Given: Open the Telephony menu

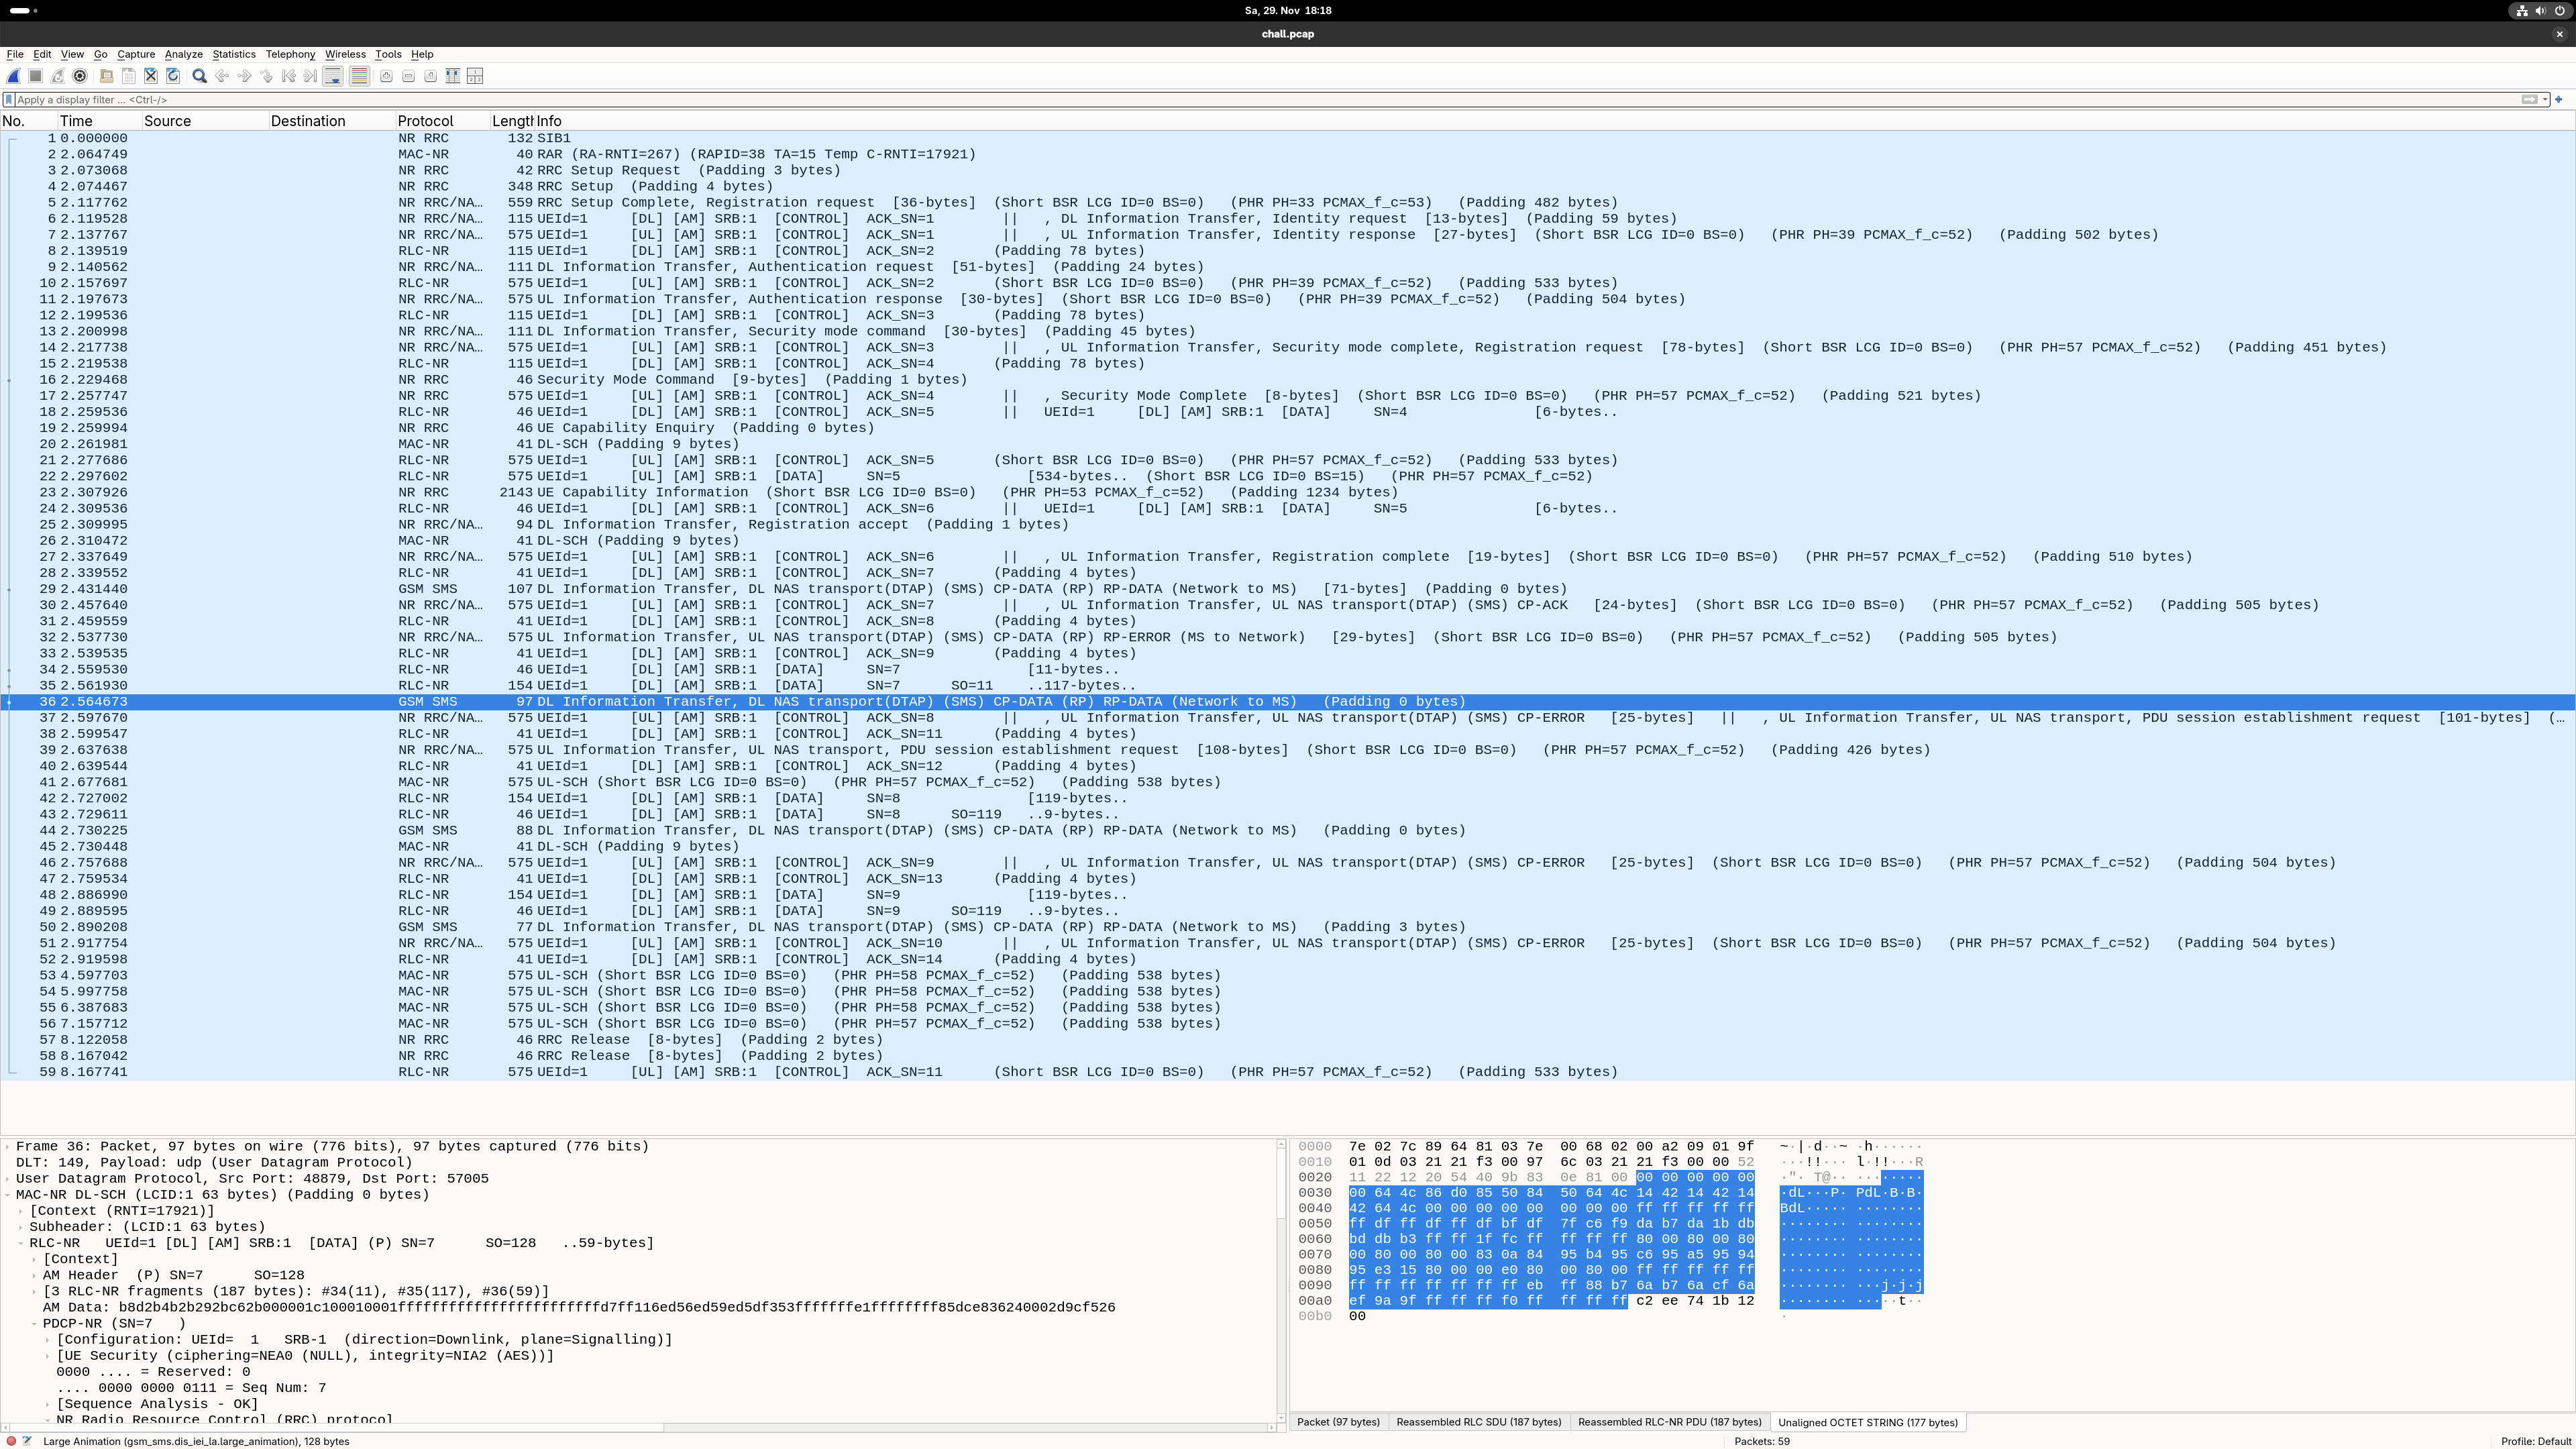Looking at the screenshot, I should pos(290,54).
